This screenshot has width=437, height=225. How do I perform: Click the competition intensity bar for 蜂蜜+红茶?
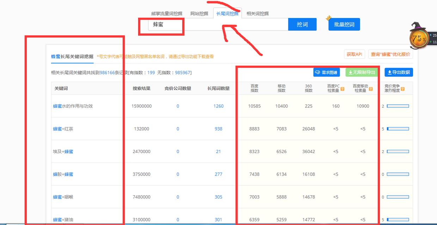pos(398,129)
